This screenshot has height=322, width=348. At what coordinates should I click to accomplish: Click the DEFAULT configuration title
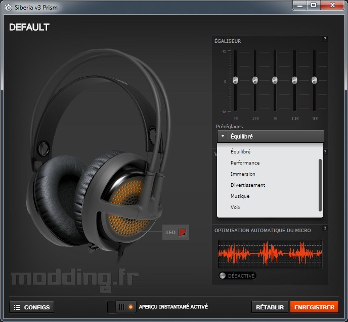point(29,27)
